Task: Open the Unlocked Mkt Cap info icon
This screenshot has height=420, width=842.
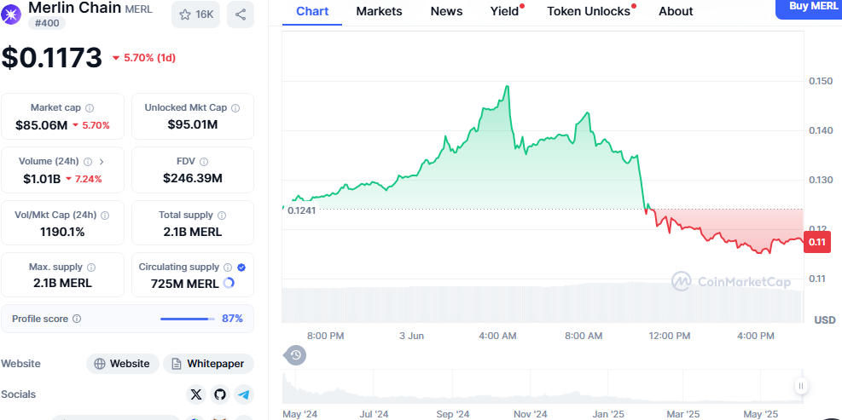Action: point(235,108)
